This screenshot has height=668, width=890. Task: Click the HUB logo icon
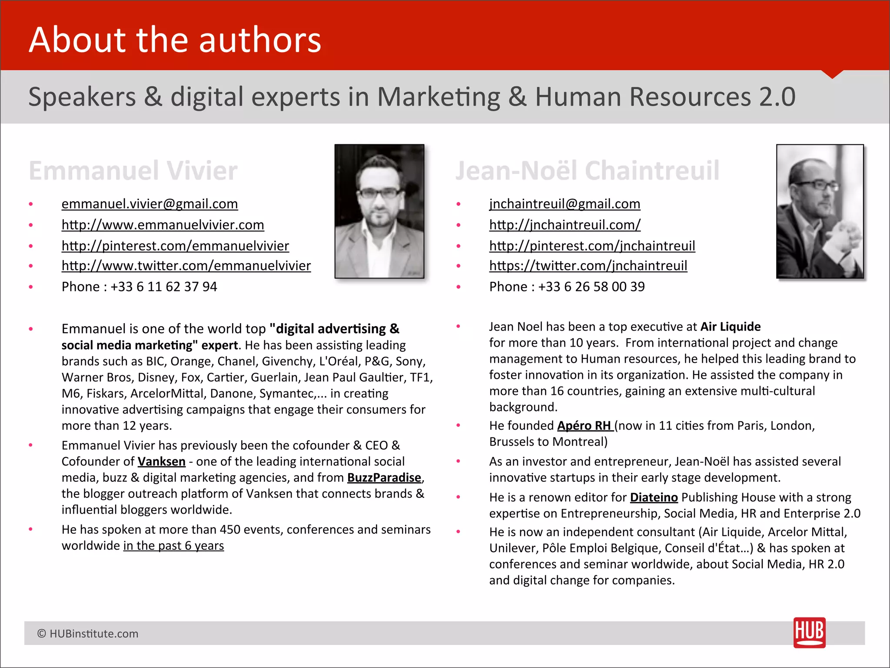tap(809, 633)
